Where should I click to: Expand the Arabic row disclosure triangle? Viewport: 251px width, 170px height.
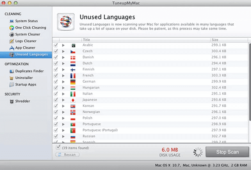[64, 45]
